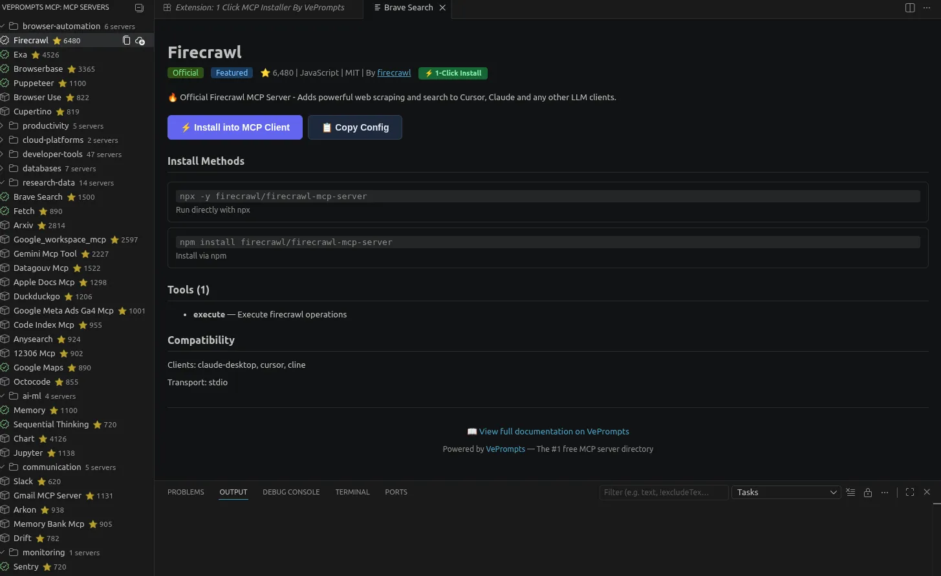This screenshot has height=576, width=941.
Task: Select the Gmail MCP Server row
Action: (x=77, y=496)
